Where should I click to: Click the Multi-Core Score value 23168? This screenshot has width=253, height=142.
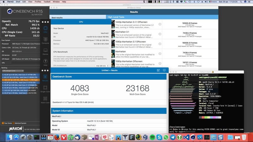(x=138, y=88)
